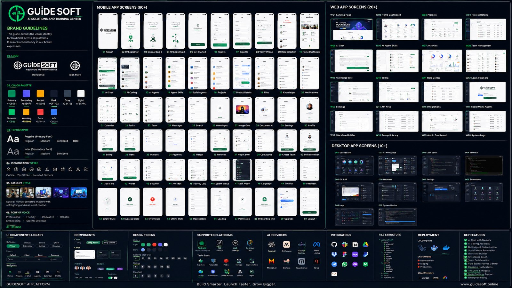This screenshot has width=512, height=288.
Task: Open the 01 Splash mobile screen thumbnail
Action: point(108,31)
